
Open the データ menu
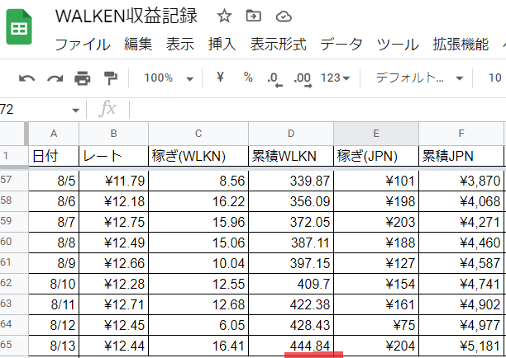pos(341,44)
